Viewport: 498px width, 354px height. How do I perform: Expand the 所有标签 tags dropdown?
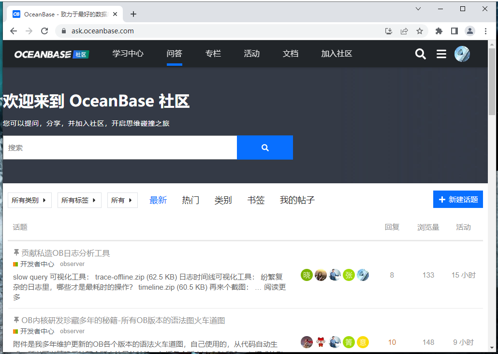click(x=79, y=200)
